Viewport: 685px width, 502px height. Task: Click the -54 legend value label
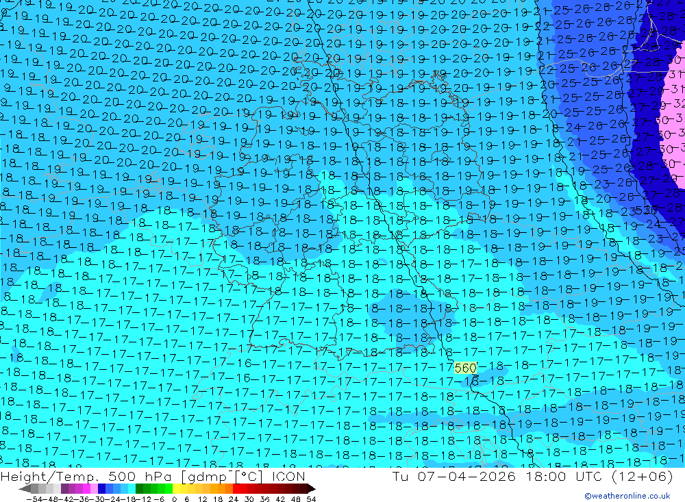34,499
